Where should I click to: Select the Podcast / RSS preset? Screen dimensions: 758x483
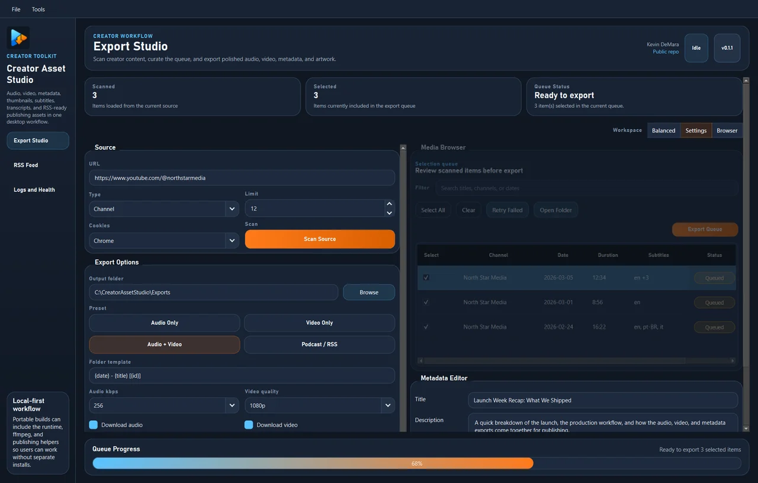pos(320,344)
